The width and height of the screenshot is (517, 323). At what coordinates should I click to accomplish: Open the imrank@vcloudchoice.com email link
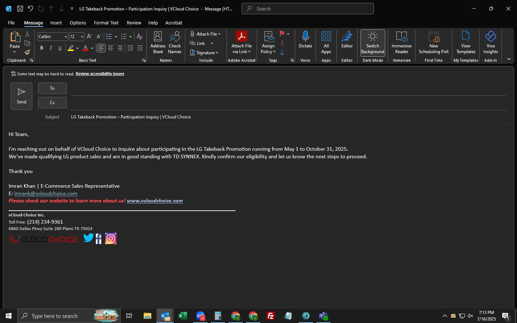pos(46,193)
